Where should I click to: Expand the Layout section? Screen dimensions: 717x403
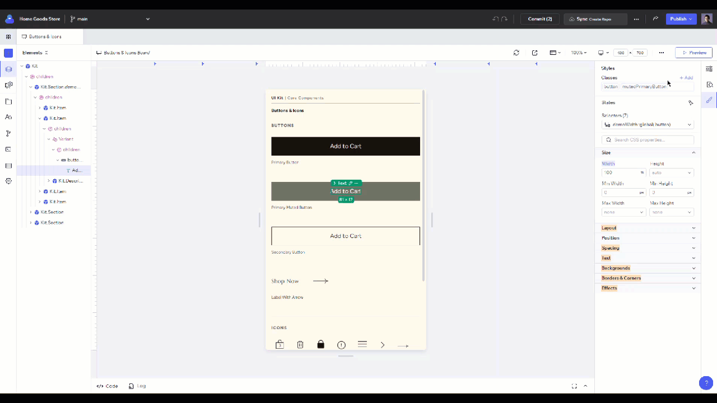coord(693,228)
